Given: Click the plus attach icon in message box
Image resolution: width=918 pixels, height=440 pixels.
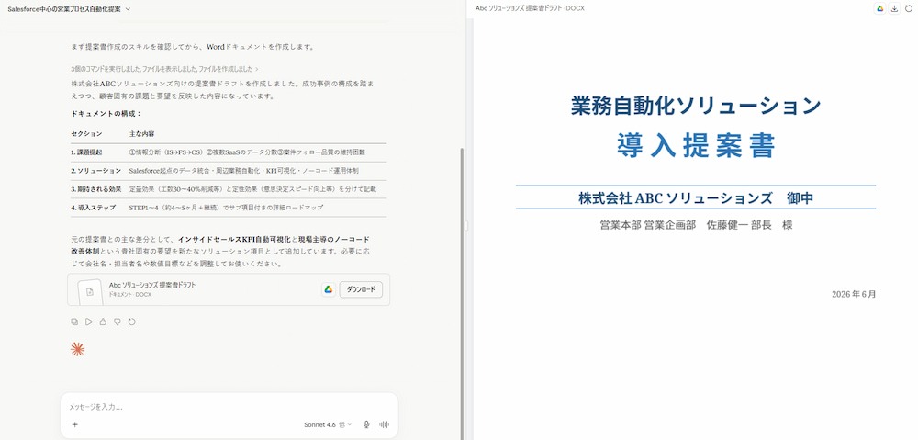Looking at the screenshot, I should [75, 424].
